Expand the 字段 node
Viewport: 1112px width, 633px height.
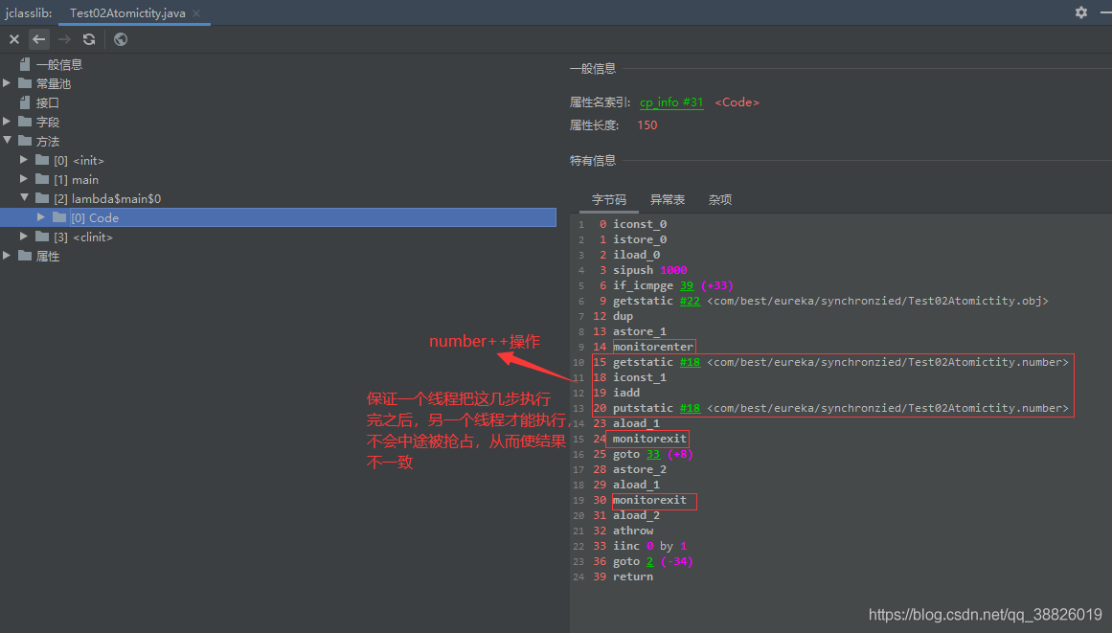tap(7, 122)
